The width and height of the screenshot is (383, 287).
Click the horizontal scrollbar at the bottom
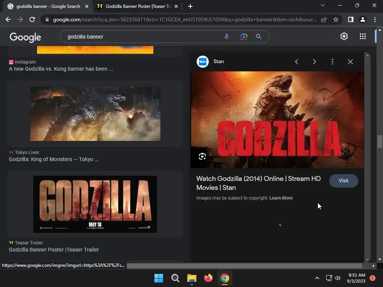click(x=244, y=266)
